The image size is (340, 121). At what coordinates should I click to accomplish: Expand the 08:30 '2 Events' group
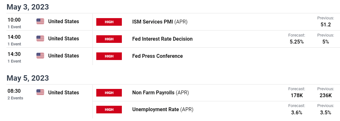tap(15, 98)
